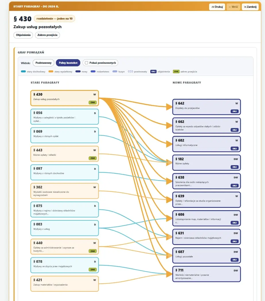Open the § 302 Wydatki osobowe node

pyautogui.click(x=65, y=191)
